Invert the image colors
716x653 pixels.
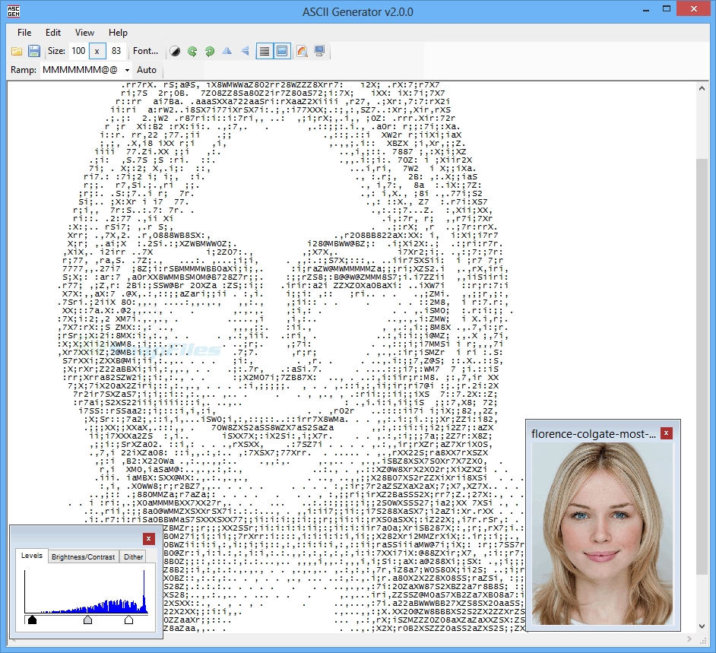tap(176, 51)
